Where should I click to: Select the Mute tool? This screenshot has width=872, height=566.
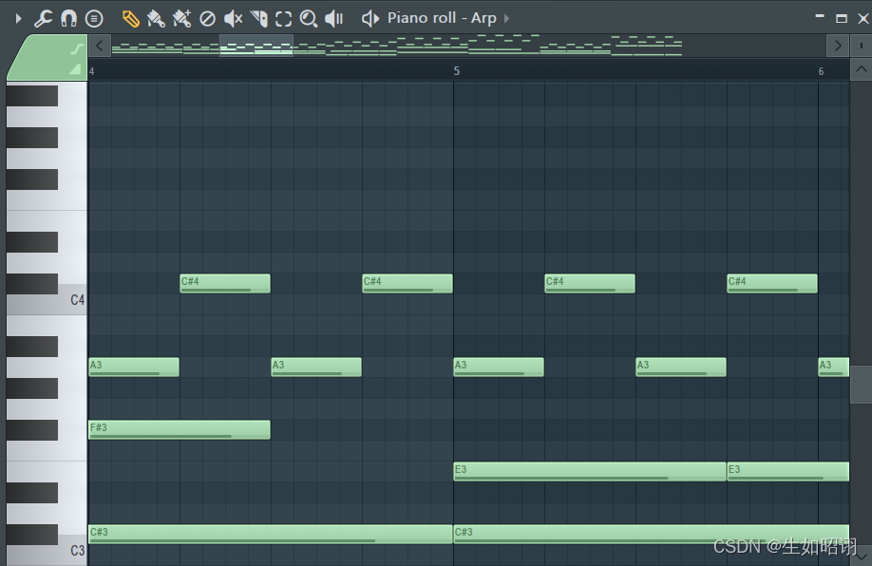[233, 18]
